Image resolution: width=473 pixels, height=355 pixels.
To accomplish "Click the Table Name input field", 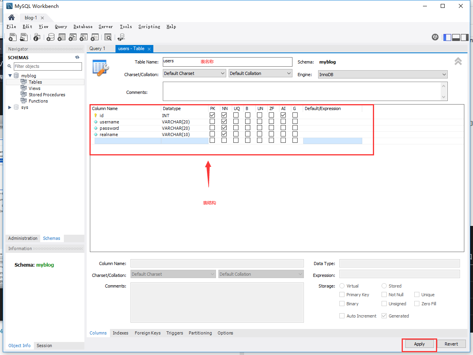I will click(227, 62).
